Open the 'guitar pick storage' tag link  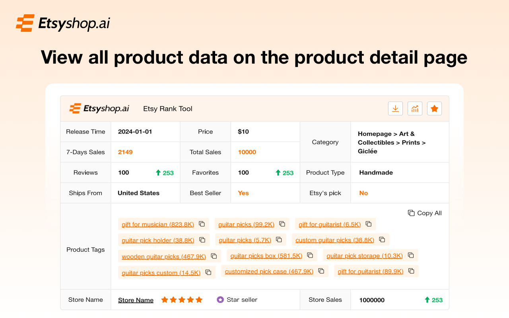click(x=364, y=255)
